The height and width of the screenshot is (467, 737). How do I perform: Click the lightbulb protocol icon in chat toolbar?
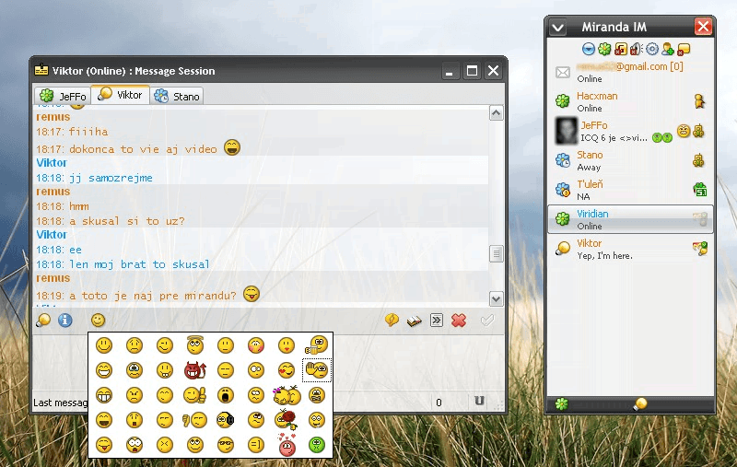pos(42,321)
